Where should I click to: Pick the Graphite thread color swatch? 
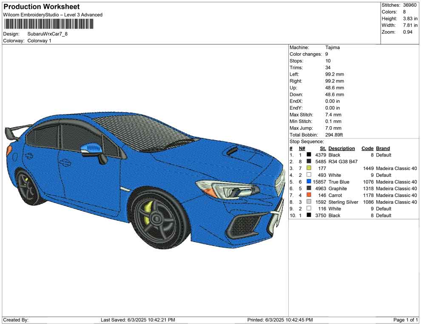309,189
